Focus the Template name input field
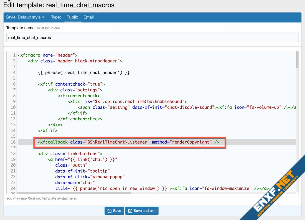 (x=152, y=38)
